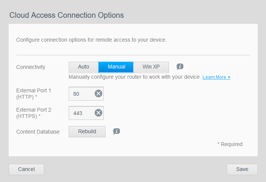This screenshot has width=266, height=182.
Task: Click the Required footnote text
Action: (x=230, y=144)
